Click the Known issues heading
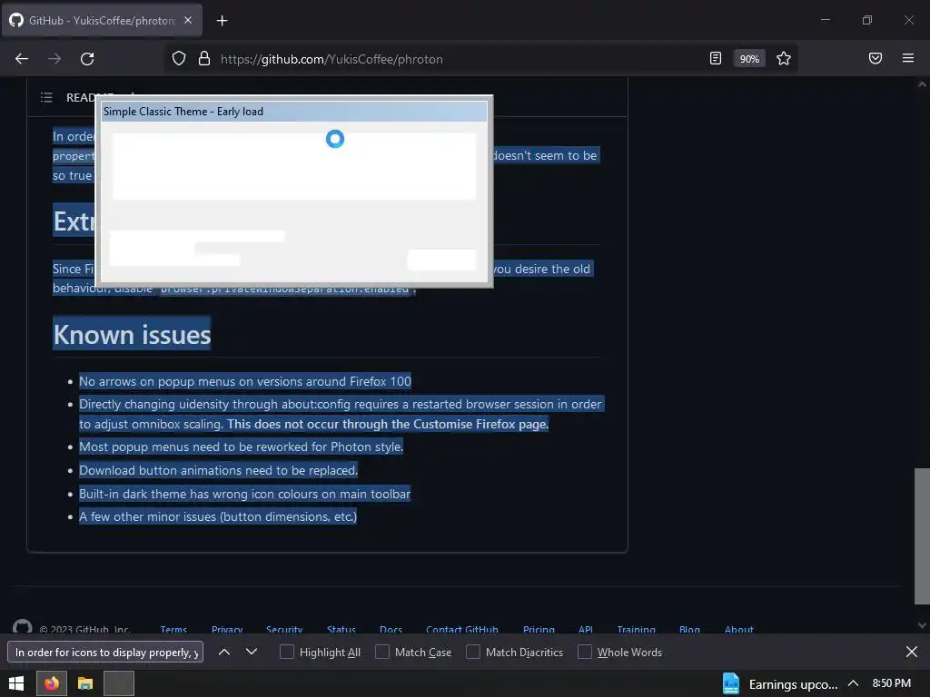Viewport: 930px width, 697px height. (x=132, y=334)
